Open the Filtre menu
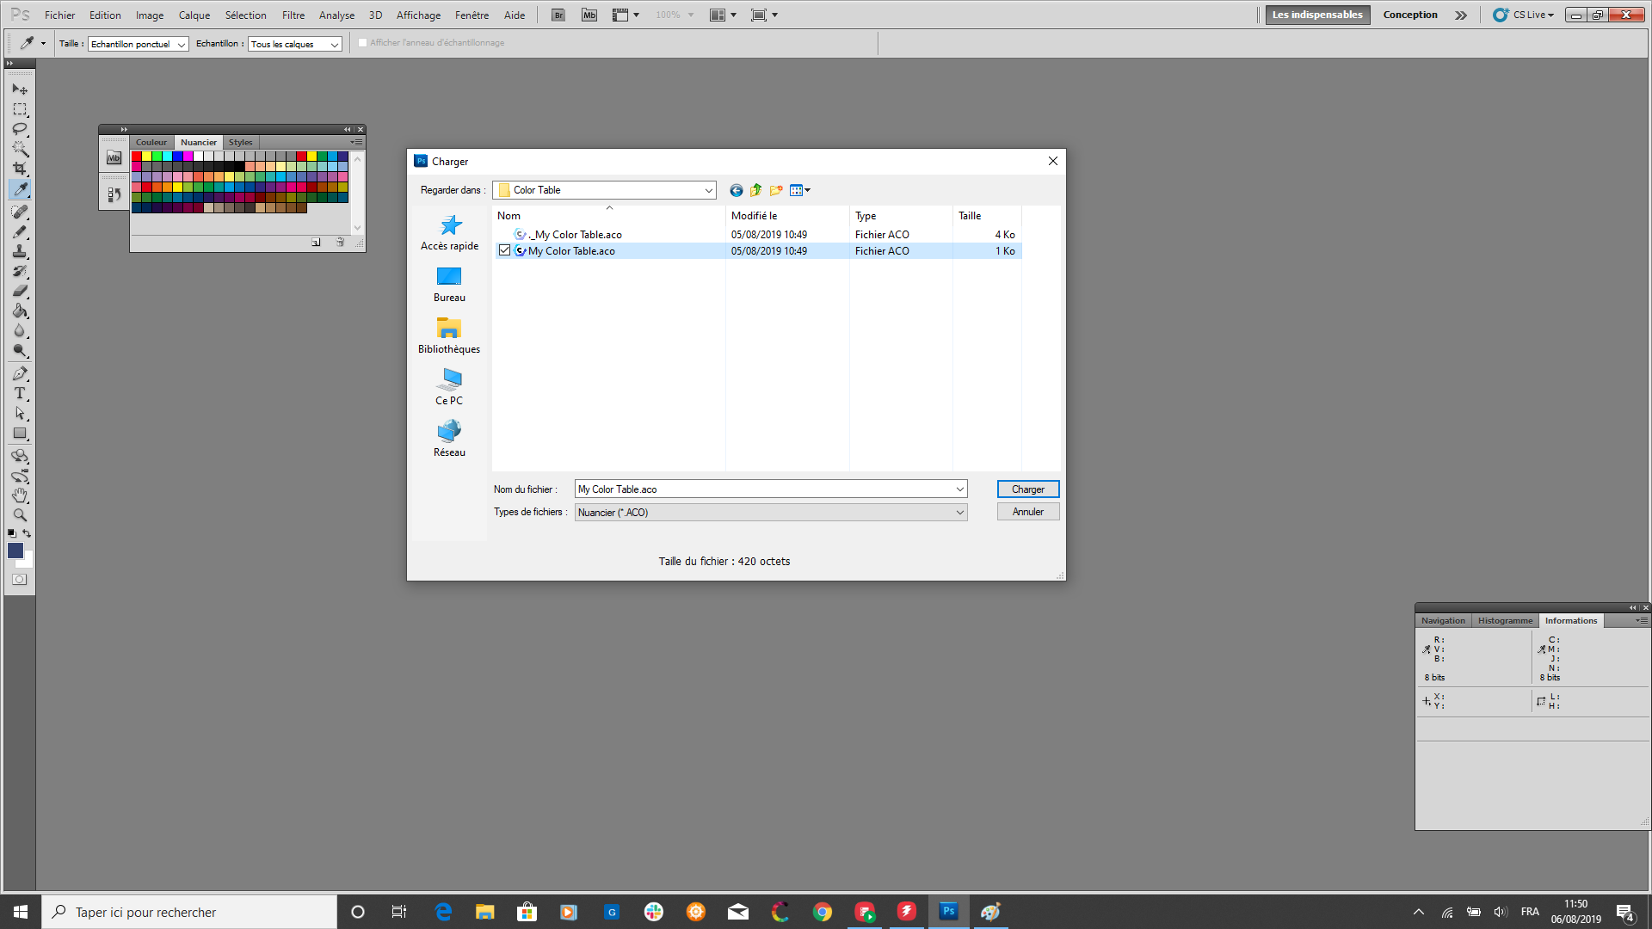The image size is (1652, 929). tap(293, 15)
